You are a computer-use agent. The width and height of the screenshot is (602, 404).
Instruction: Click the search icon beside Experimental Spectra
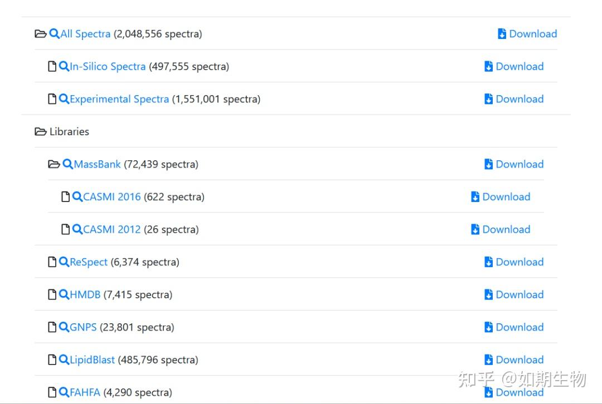(64, 99)
